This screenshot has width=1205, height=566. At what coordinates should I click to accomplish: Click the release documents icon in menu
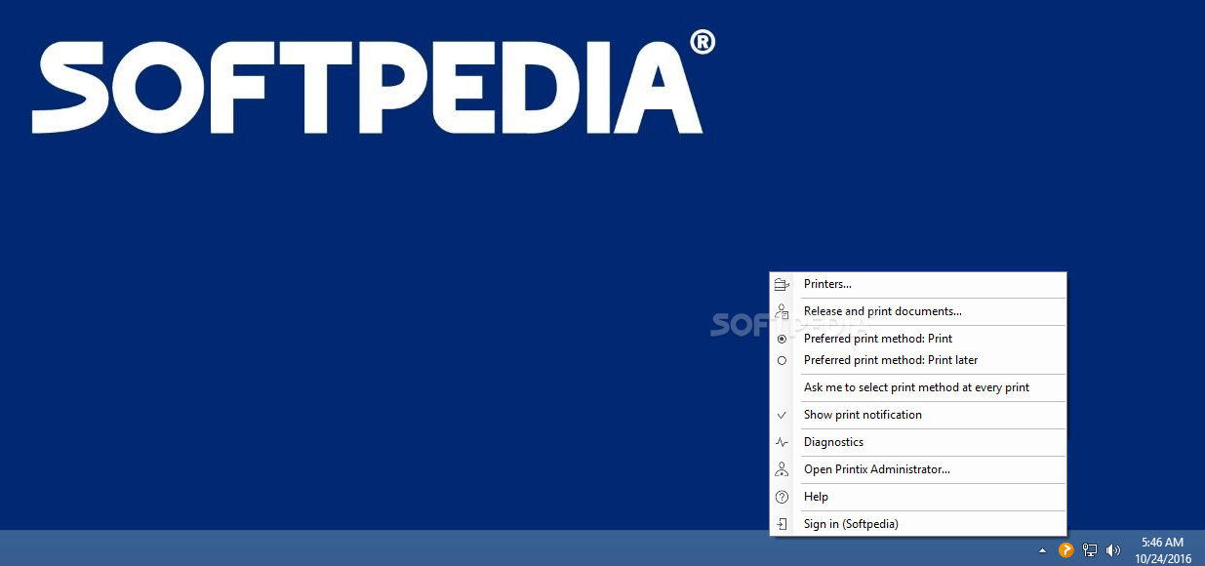click(782, 311)
